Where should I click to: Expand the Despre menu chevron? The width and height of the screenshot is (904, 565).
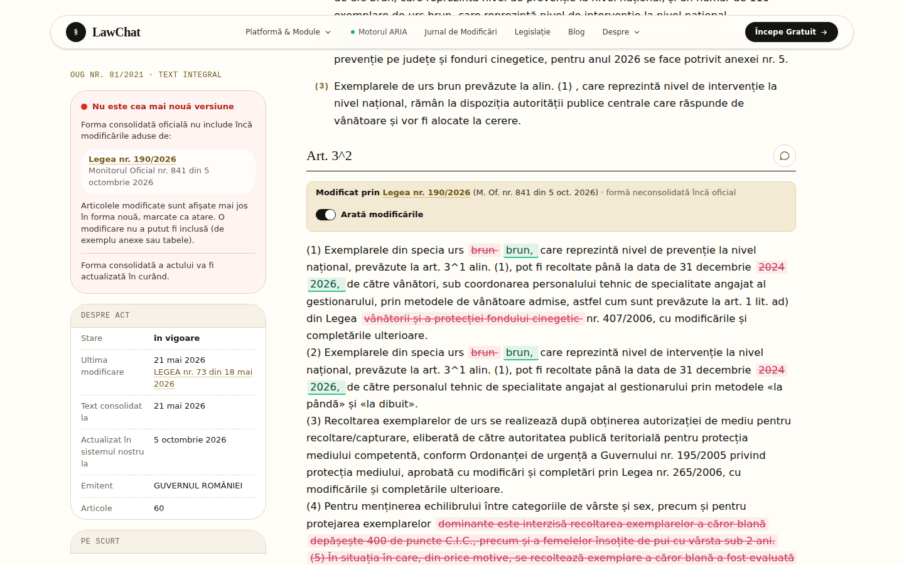(x=637, y=32)
